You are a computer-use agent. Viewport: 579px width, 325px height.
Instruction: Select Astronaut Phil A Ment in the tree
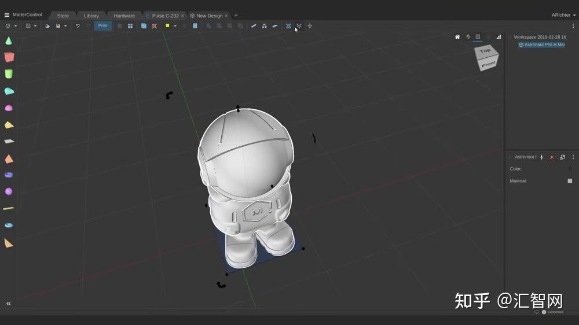click(x=542, y=45)
